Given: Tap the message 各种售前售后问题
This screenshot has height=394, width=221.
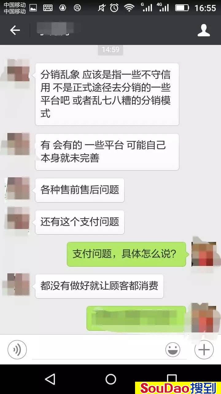Looking at the screenshot, I should (x=80, y=190).
